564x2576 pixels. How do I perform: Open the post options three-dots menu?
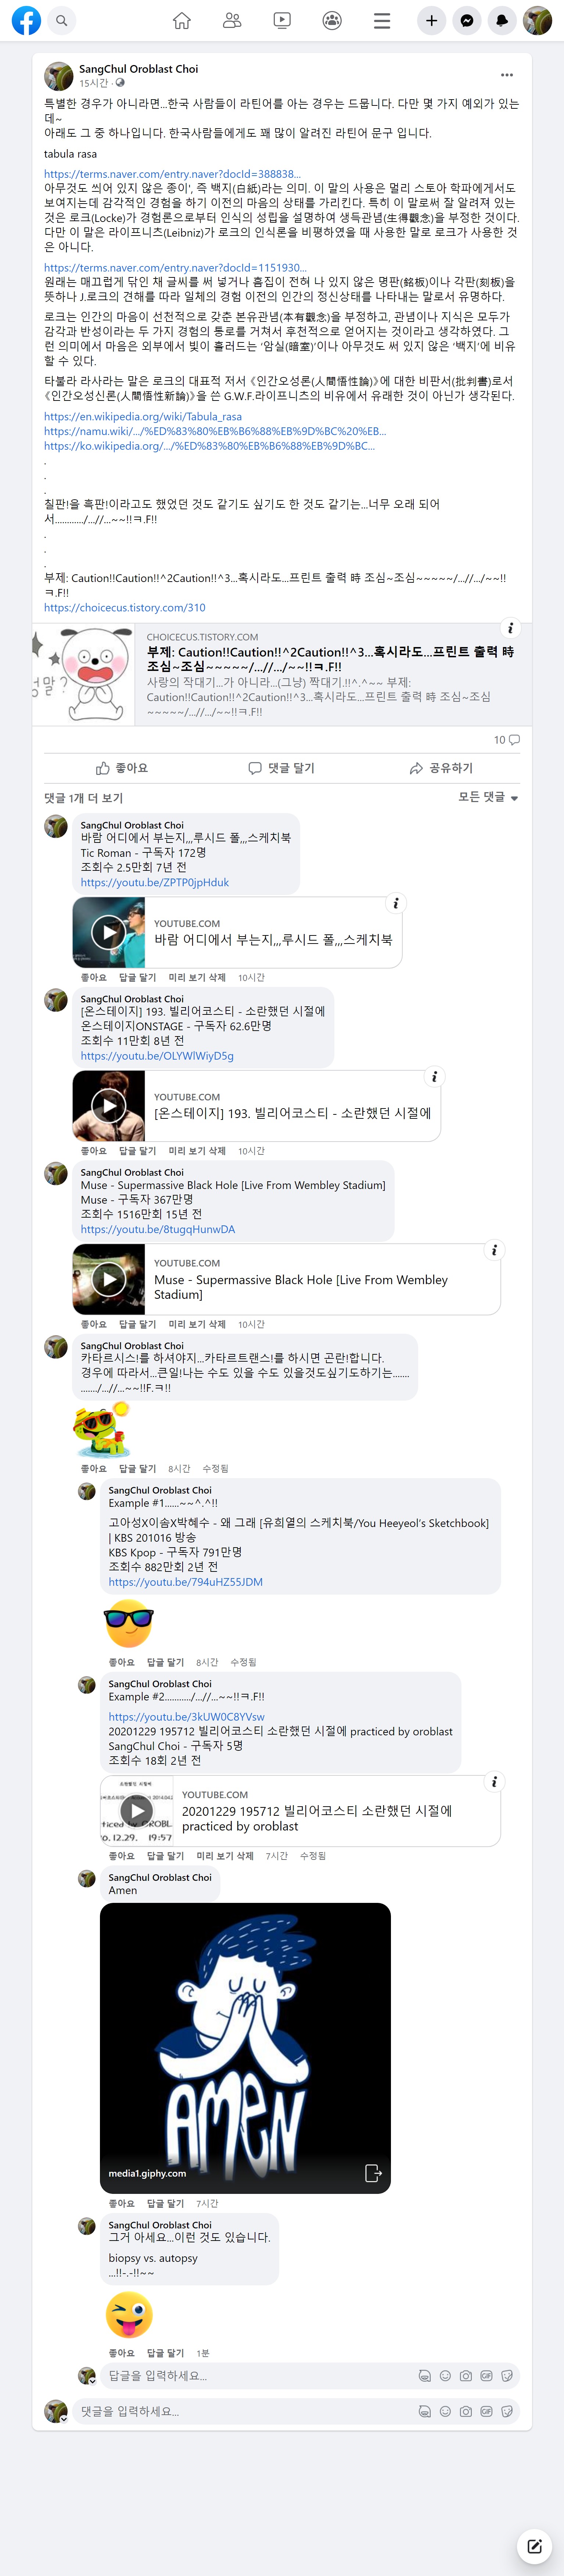pos(507,75)
